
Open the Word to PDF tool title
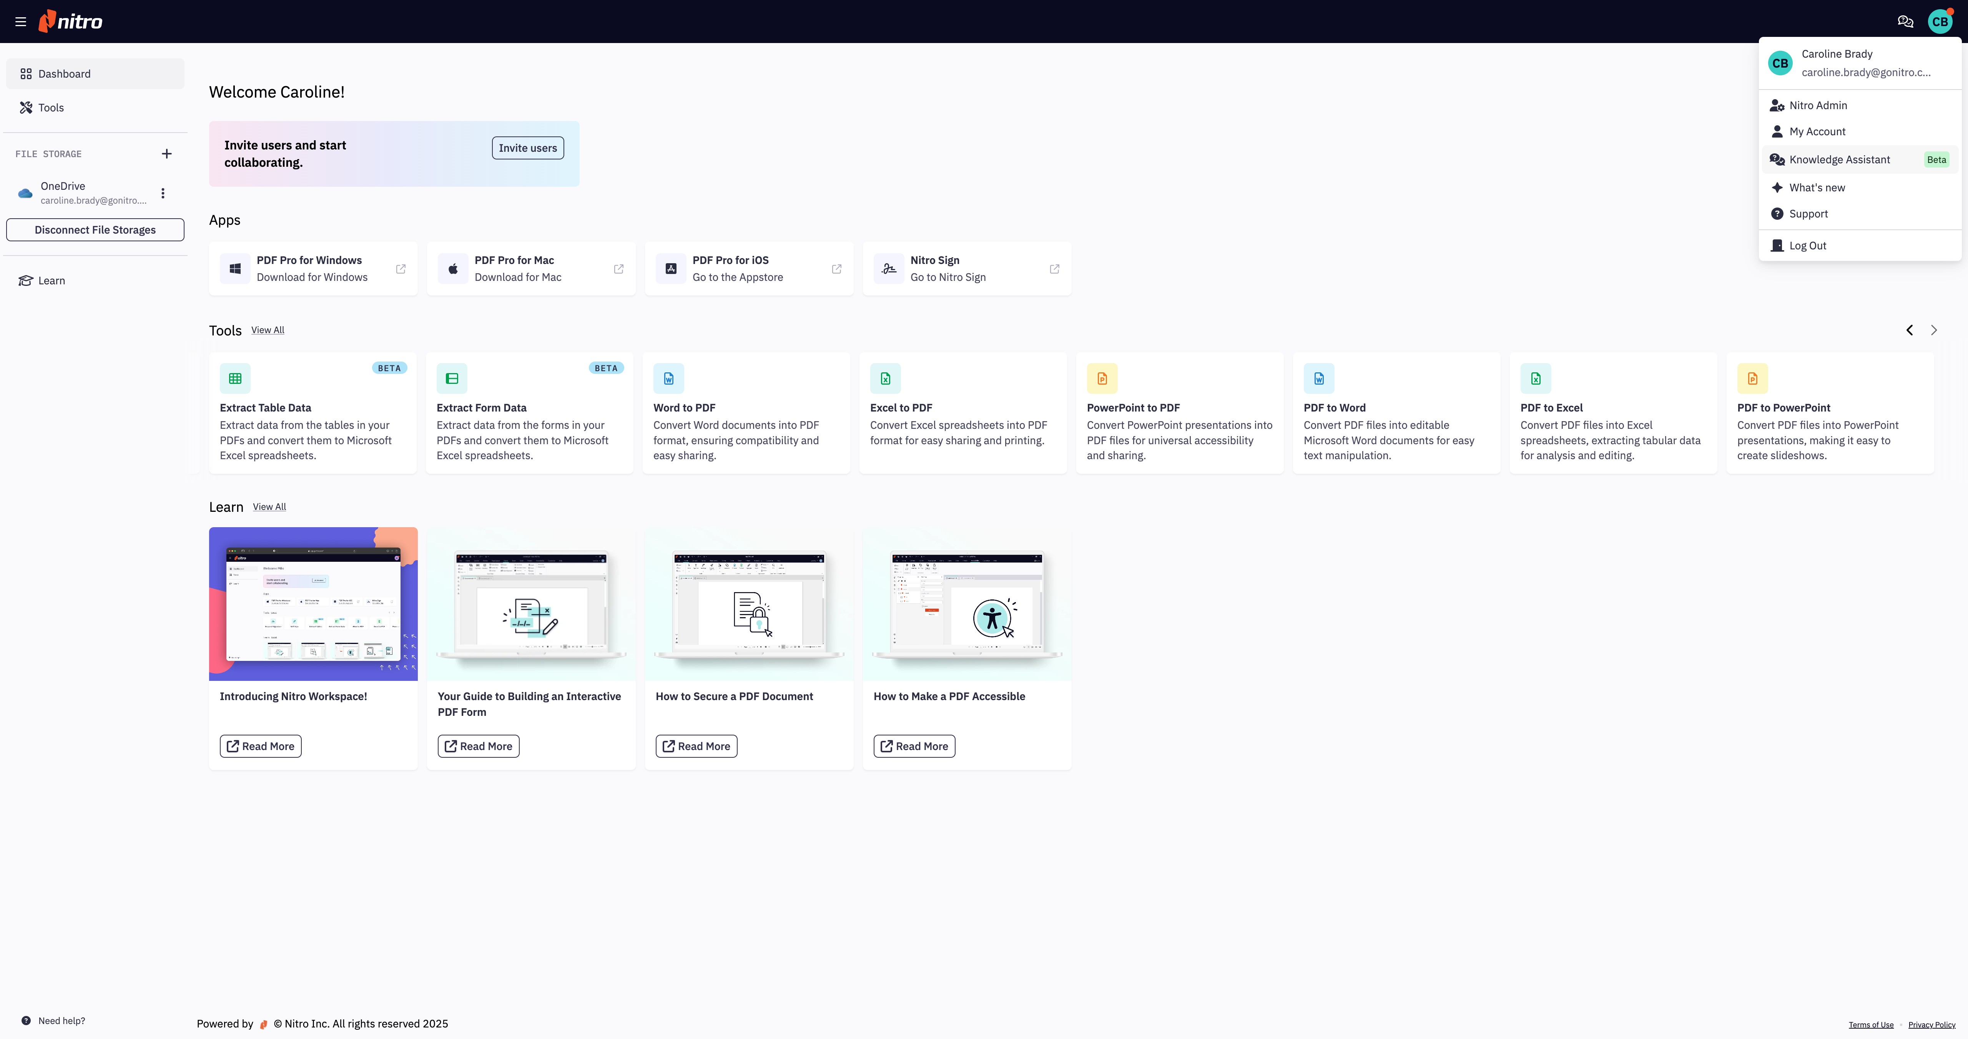pyautogui.click(x=684, y=408)
